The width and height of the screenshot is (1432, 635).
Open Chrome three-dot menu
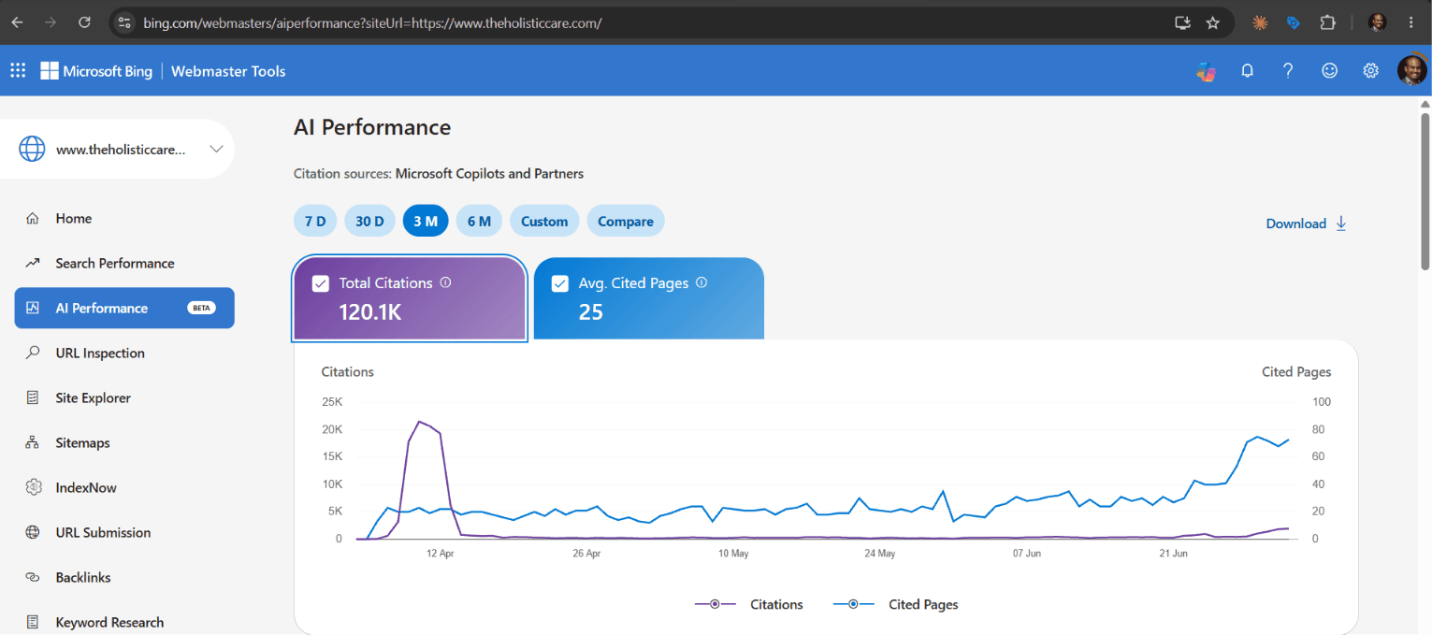[1410, 22]
